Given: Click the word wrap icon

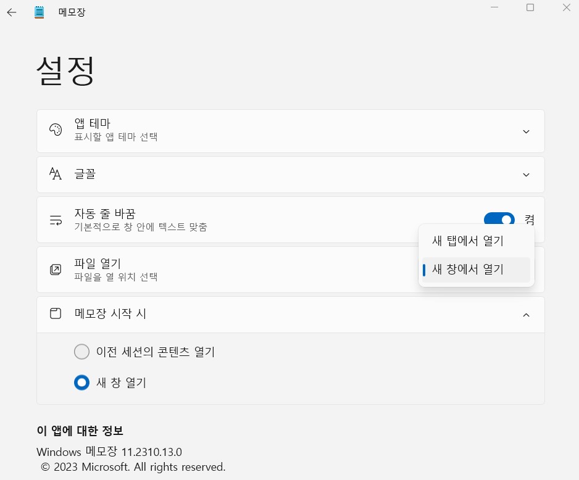Looking at the screenshot, I should point(56,220).
